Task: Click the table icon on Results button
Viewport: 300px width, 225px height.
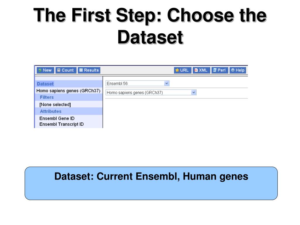Action: click(81, 70)
